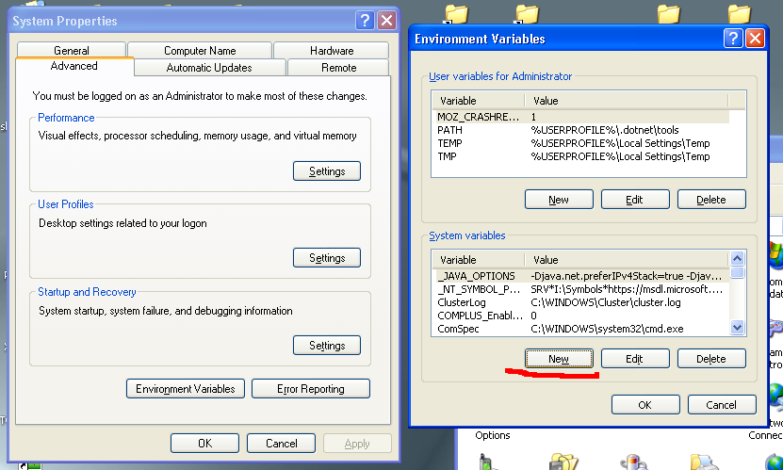This screenshot has height=470, width=783.
Task: Select the ClusterLog system variable
Action: (x=581, y=302)
